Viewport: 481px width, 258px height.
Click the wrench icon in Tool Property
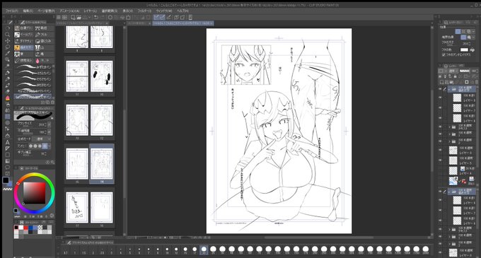coord(52,162)
